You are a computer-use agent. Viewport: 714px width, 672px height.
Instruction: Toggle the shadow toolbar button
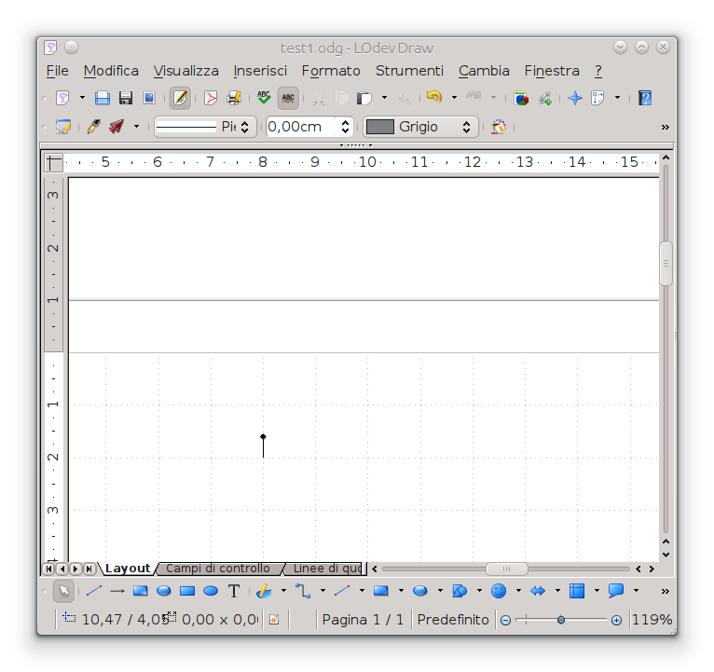[x=499, y=127]
